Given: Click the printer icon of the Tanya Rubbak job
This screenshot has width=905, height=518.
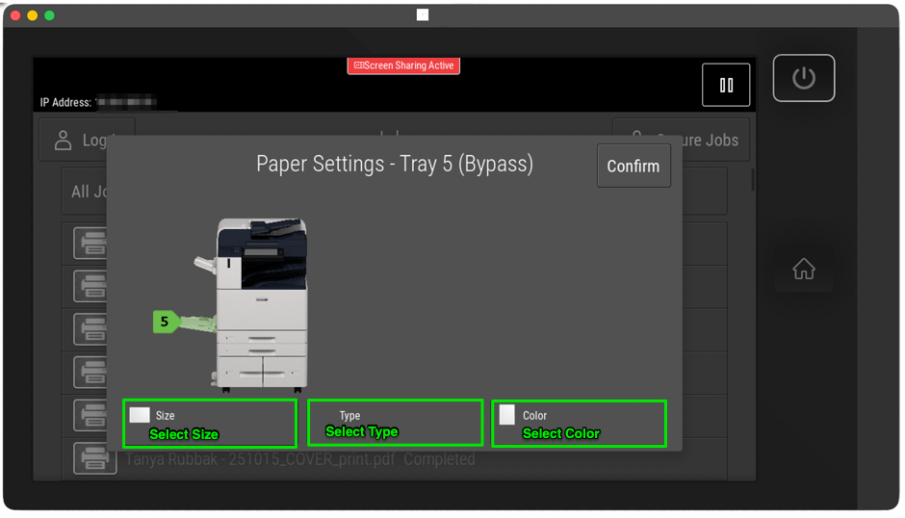Looking at the screenshot, I should [x=94, y=459].
